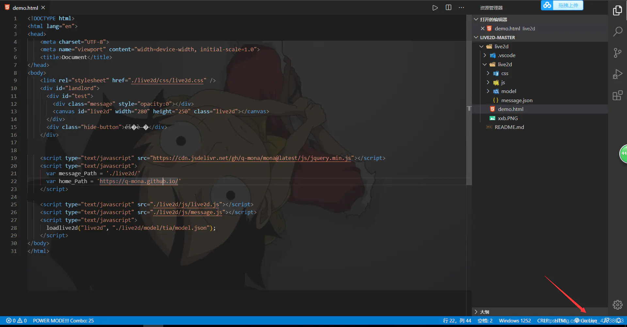This screenshot has height=327, width=627.
Task: Click the 空格: 2 indentation setting
Action: click(485, 321)
